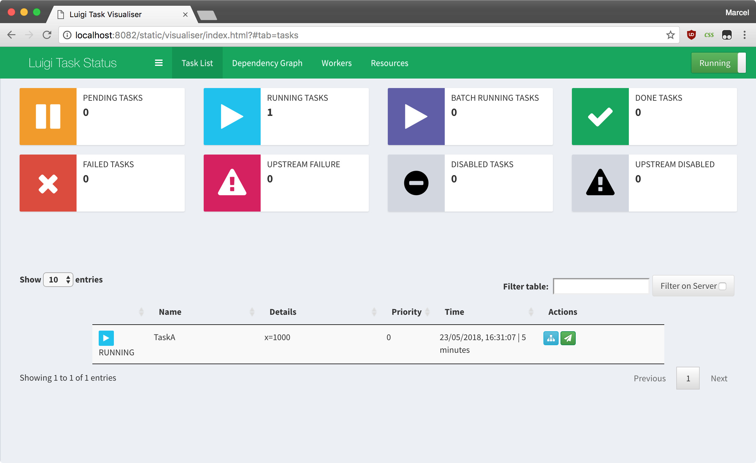
Task: Click the Luigi Task Status title link
Action: [73, 63]
